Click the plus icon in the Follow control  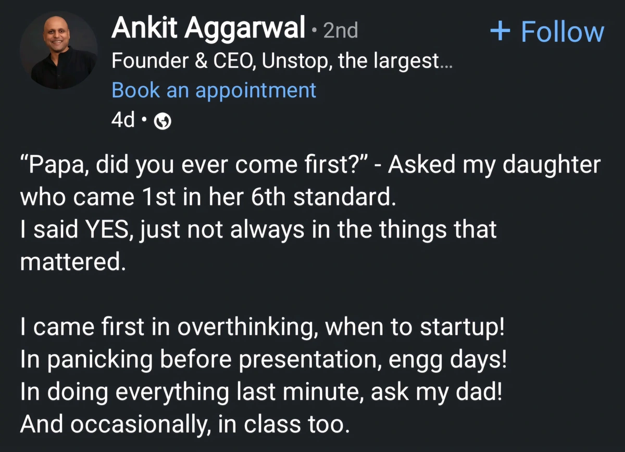(x=501, y=31)
